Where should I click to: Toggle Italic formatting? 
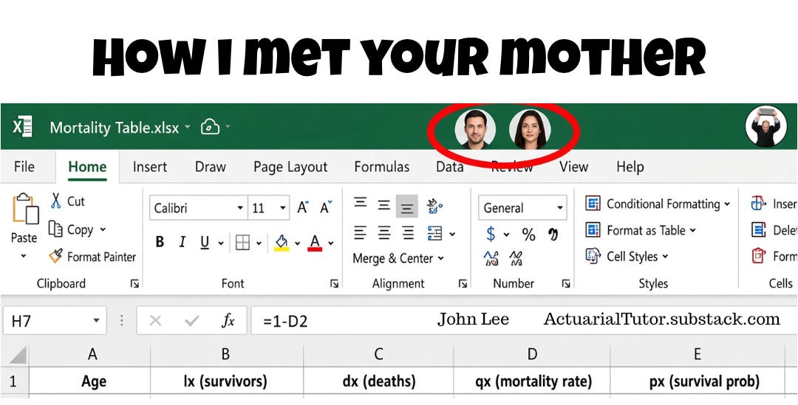(x=183, y=243)
